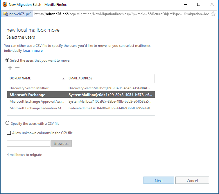
Task: Maximize the Firefox window
Action: 199,4
